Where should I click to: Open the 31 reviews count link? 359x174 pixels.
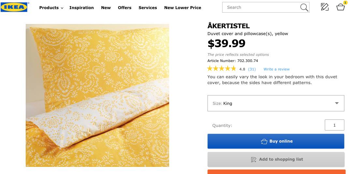(252, 69)
